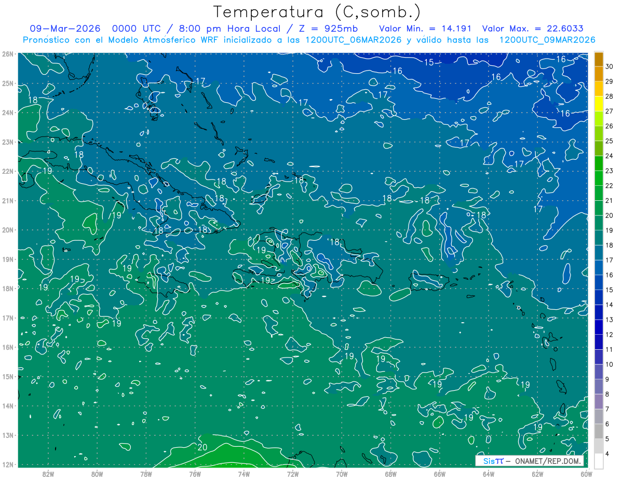This screenshot has width=623, height=481.
Task: Click the yellow swatch in the color scale
Action: pos(599,104)
